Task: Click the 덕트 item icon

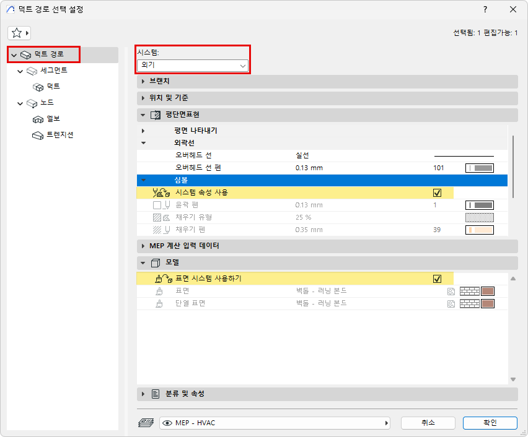Action: point(38,87)
